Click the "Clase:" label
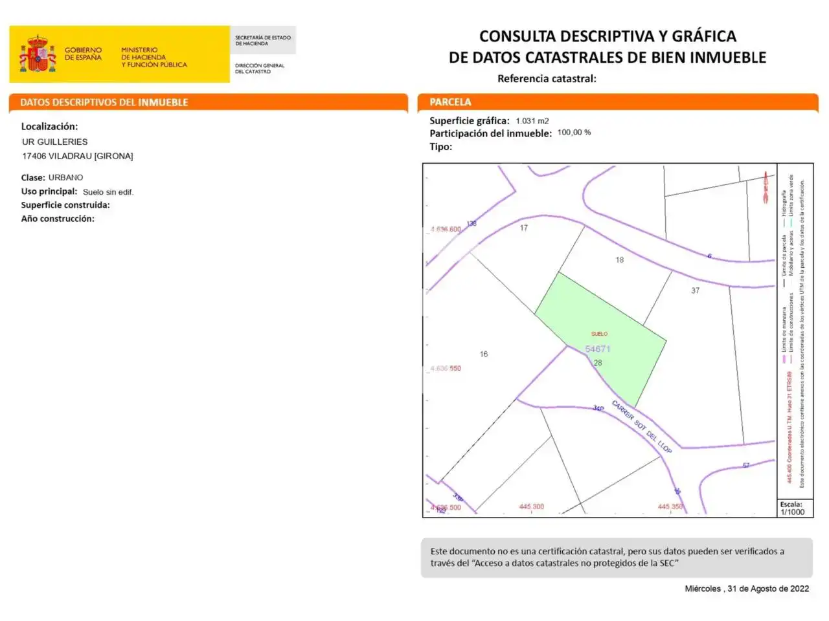 [x=33, y=177]
